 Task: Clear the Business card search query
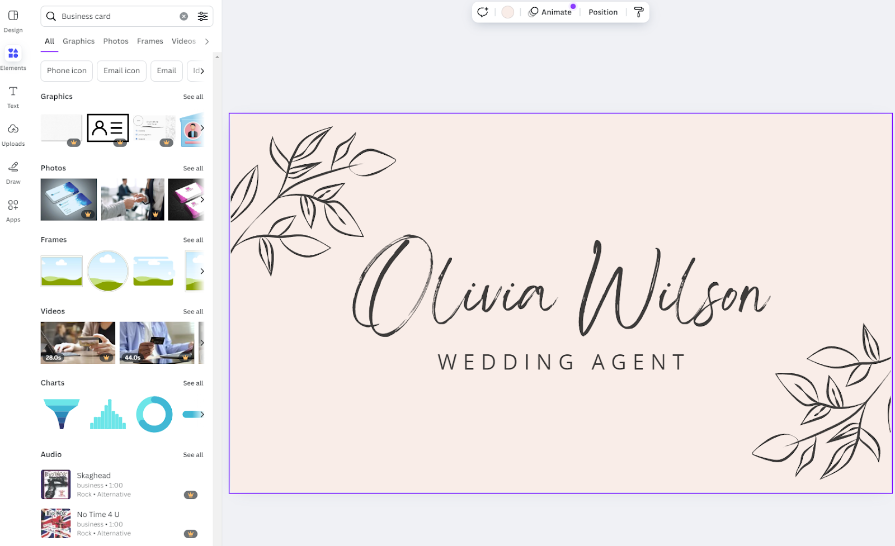click(183, 16)
